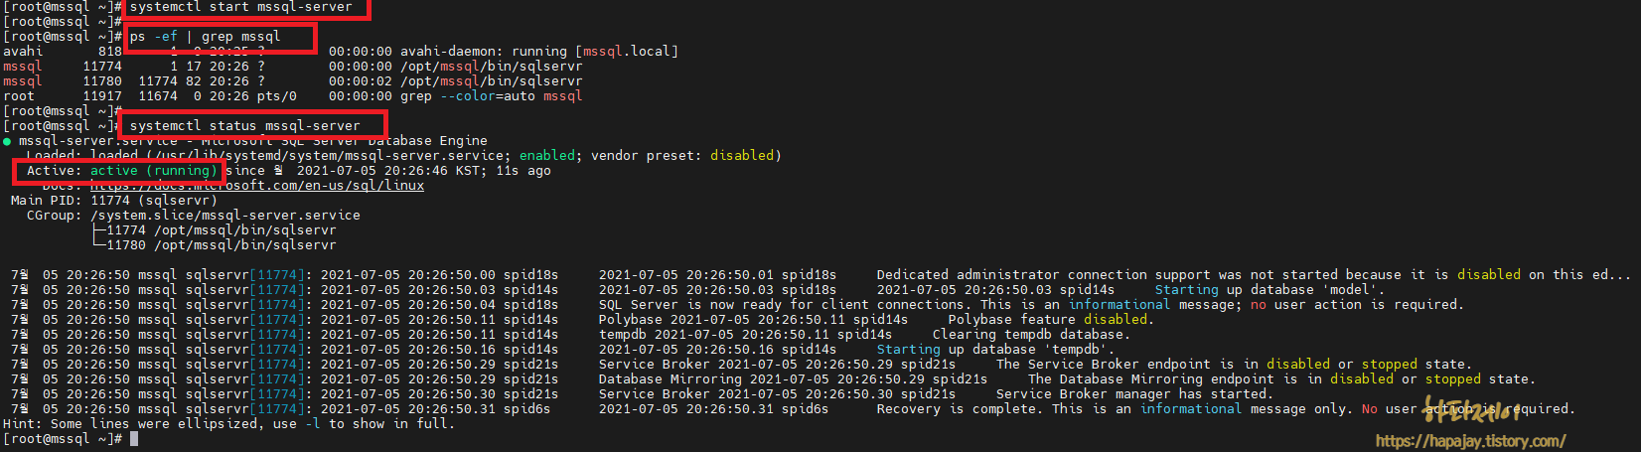Click the 'ps -ef | grep mssql' command

(x=206, y=37)
